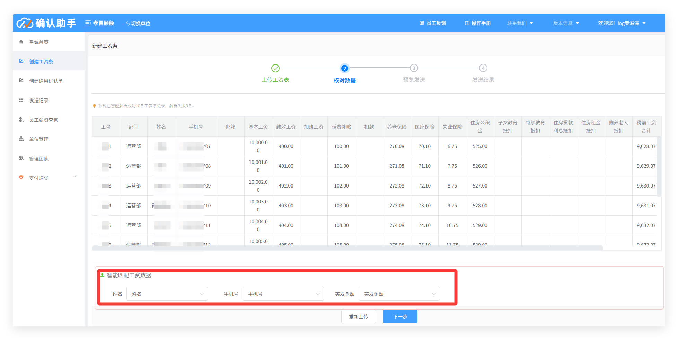Expand the 版本信息 header menu
This screenshot has width=678, height=339.
pos(566,23)
